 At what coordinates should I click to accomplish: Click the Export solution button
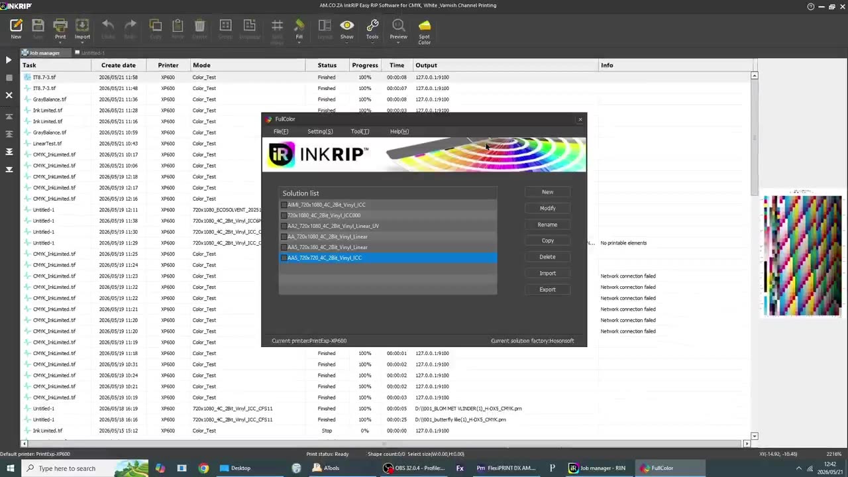tap(547, 290)
